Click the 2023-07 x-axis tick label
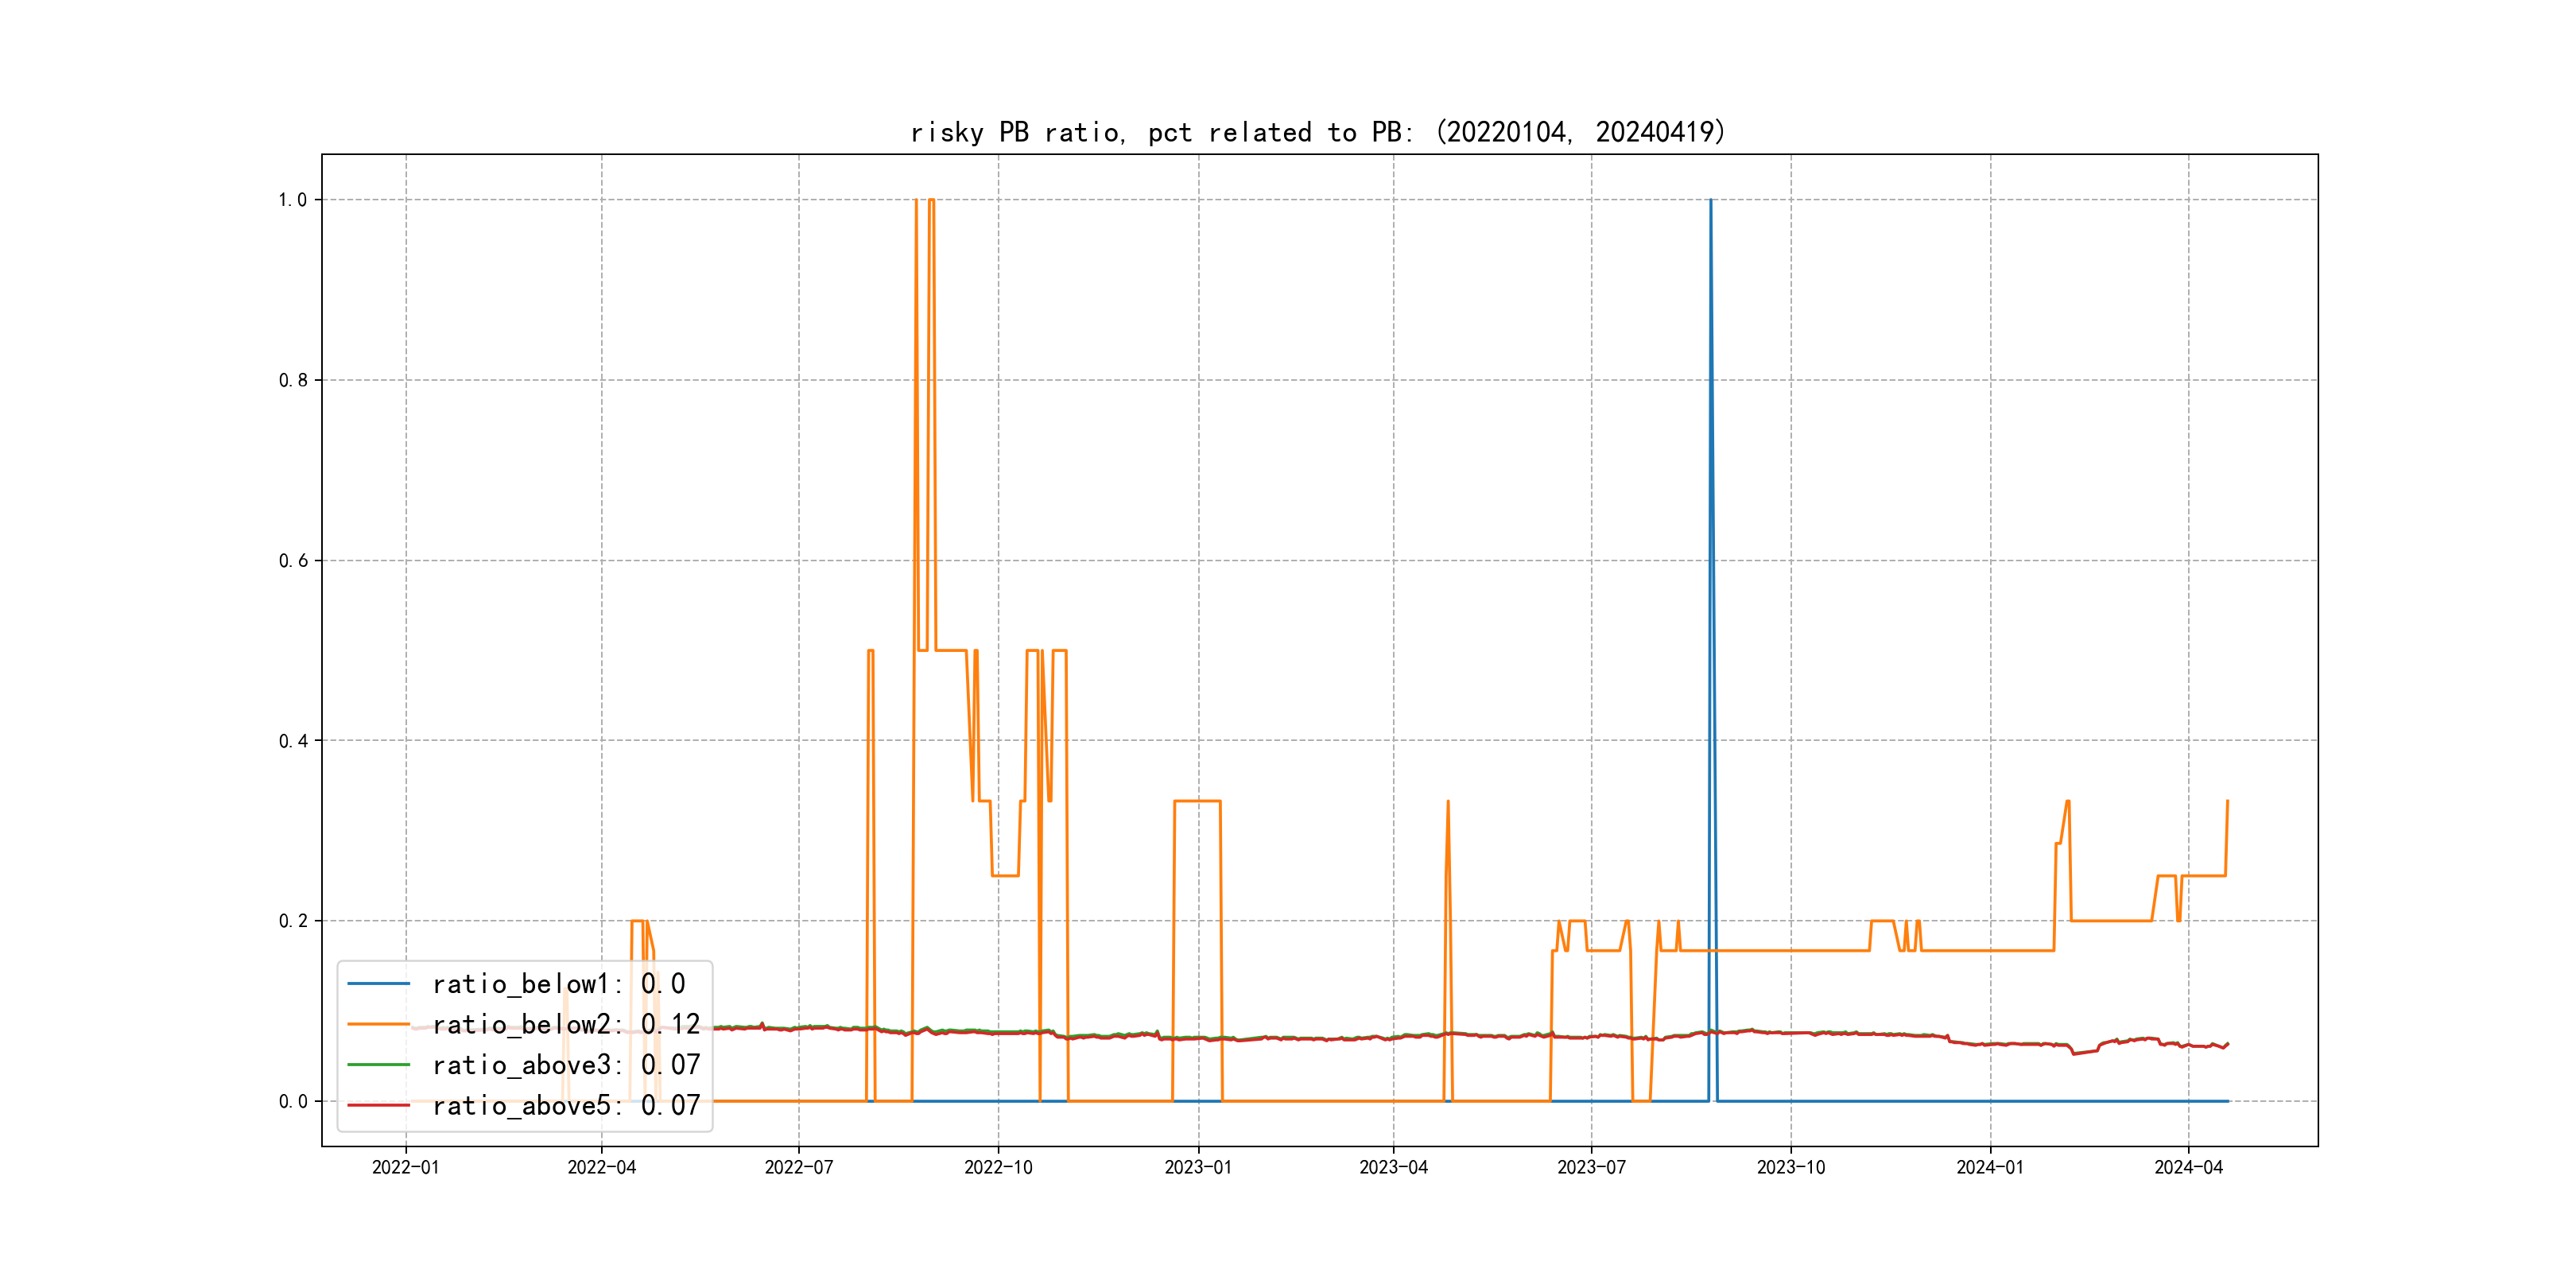The image size is (2576, 1288). (1591, 1167)
